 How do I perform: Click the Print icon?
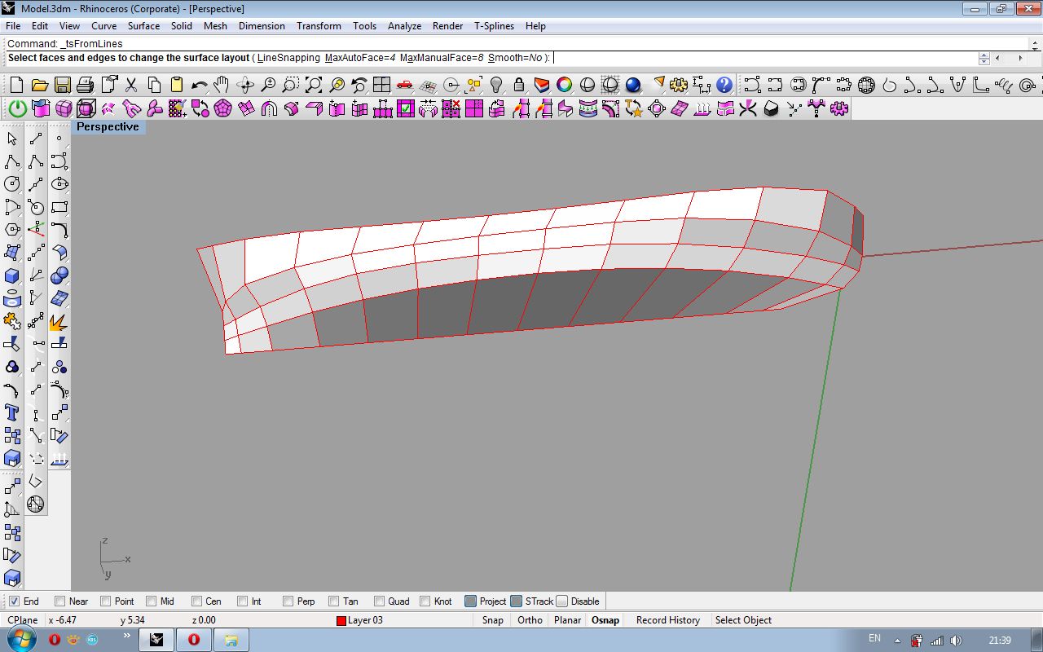pos(85,85)
